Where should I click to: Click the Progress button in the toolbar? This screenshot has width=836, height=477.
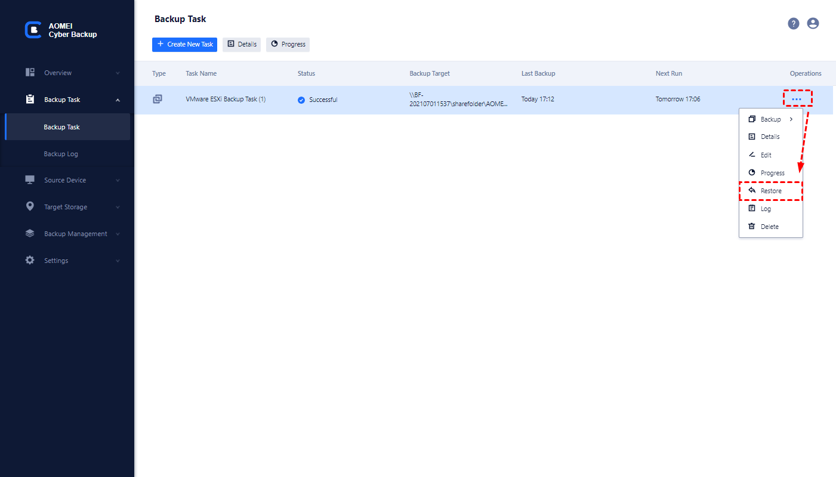(288, 44)
